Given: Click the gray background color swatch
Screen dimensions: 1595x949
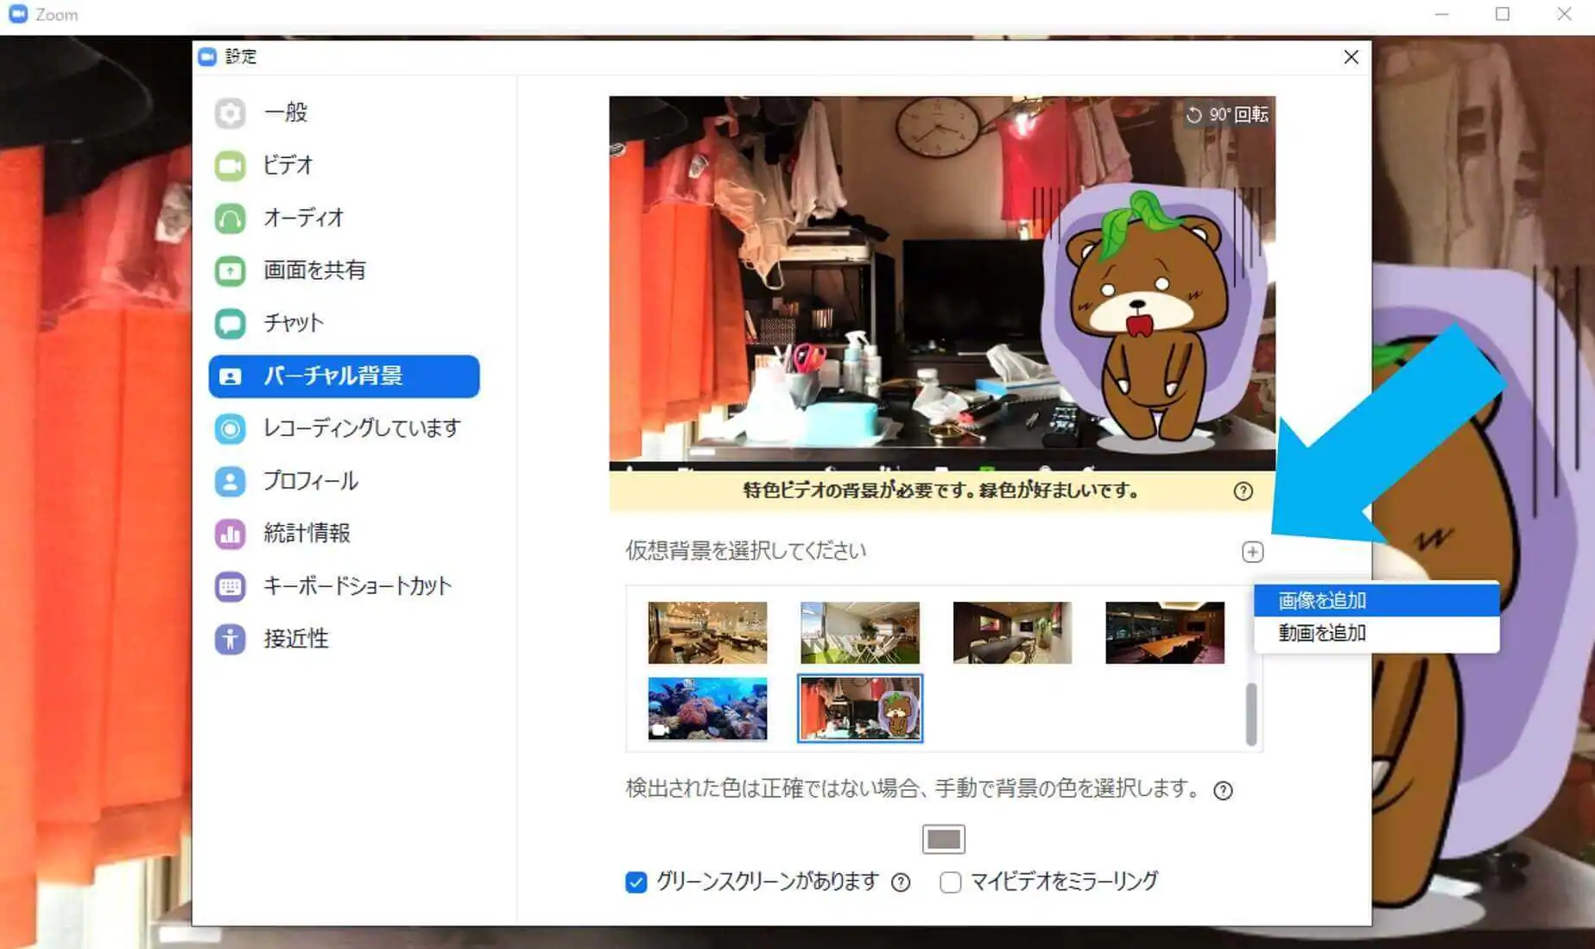Looking at the screenshot, I should click(943, 838).
